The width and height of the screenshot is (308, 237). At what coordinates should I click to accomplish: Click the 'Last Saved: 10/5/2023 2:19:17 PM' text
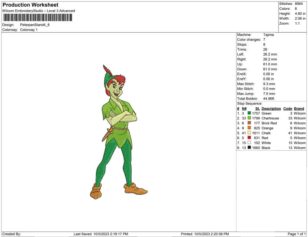click(x=101, y=234)
